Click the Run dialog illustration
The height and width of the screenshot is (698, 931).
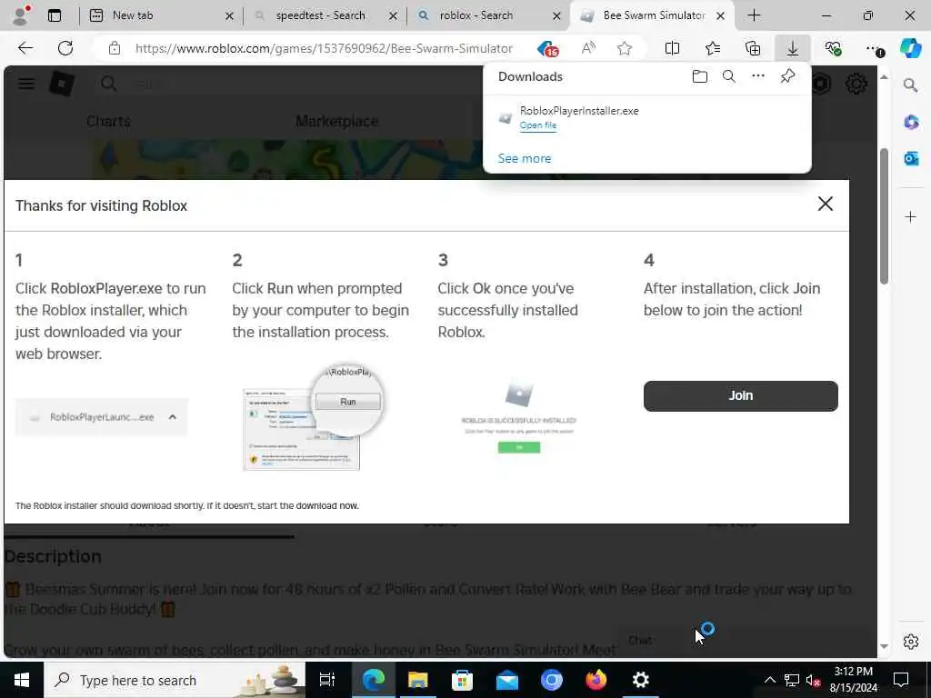[314, 417]
